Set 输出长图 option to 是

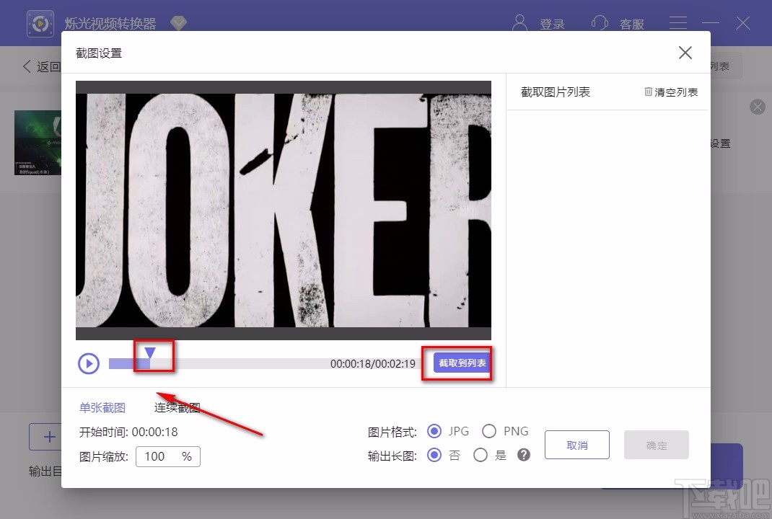click(481, 456)
